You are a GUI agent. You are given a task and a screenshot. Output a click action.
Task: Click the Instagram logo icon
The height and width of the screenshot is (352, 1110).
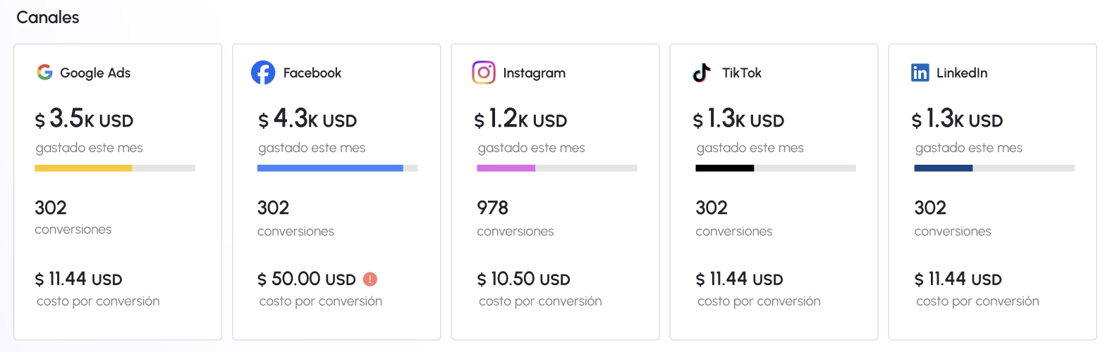484,73
